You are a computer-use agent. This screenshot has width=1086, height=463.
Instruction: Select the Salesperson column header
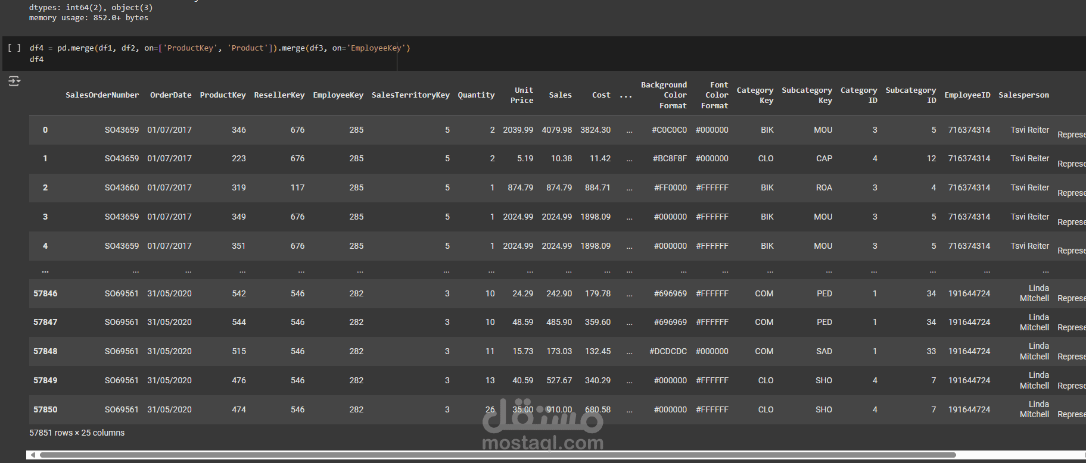click(x=1023, y=95)
